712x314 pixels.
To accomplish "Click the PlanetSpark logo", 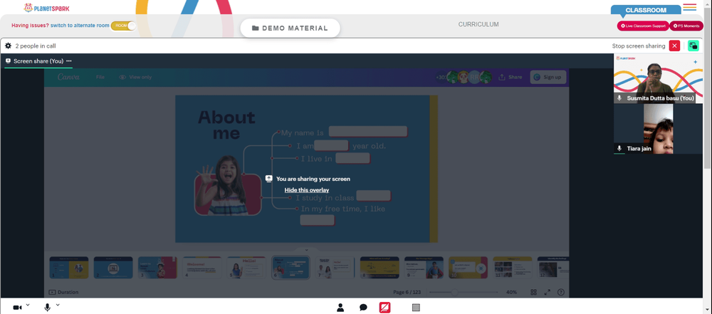I will (47, 8).
